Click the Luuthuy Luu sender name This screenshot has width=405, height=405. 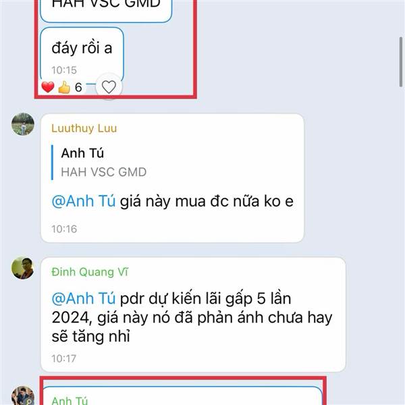84,128
